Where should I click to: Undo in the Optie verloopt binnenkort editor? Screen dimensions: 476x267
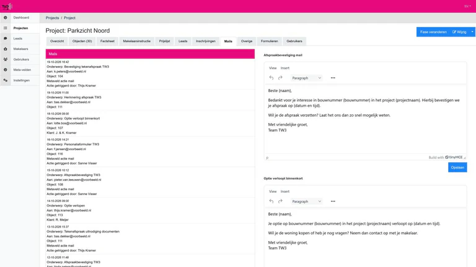coord(271,201)
